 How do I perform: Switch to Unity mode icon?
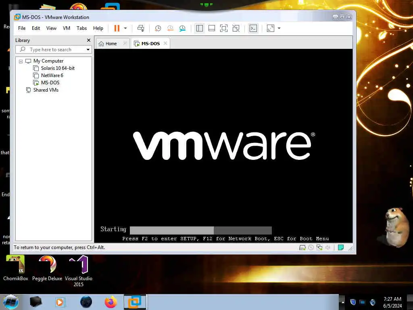coord(236,28)
